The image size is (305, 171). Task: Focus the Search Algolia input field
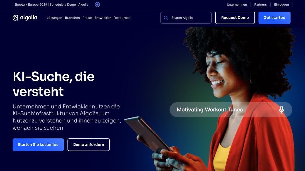(186, 18)
